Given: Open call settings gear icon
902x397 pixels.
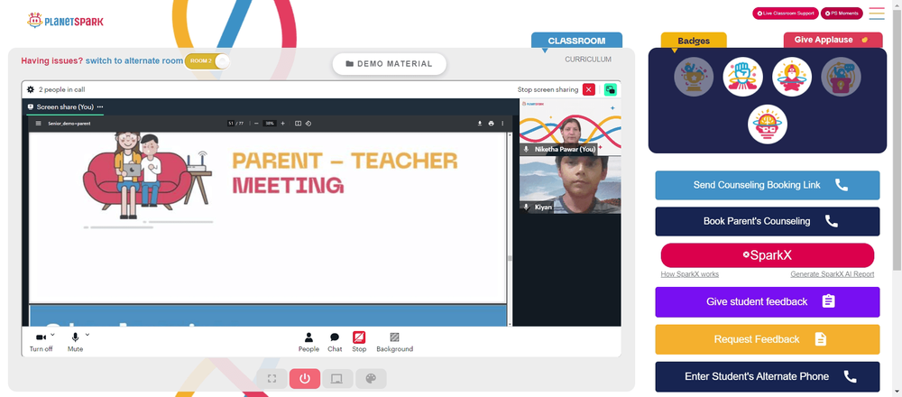Looking at the screenshot, I should tap(31, 89).
